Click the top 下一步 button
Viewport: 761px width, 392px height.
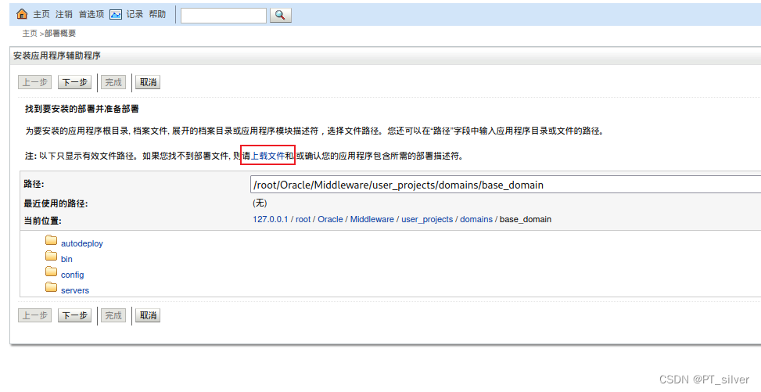(x=75, y=82)
